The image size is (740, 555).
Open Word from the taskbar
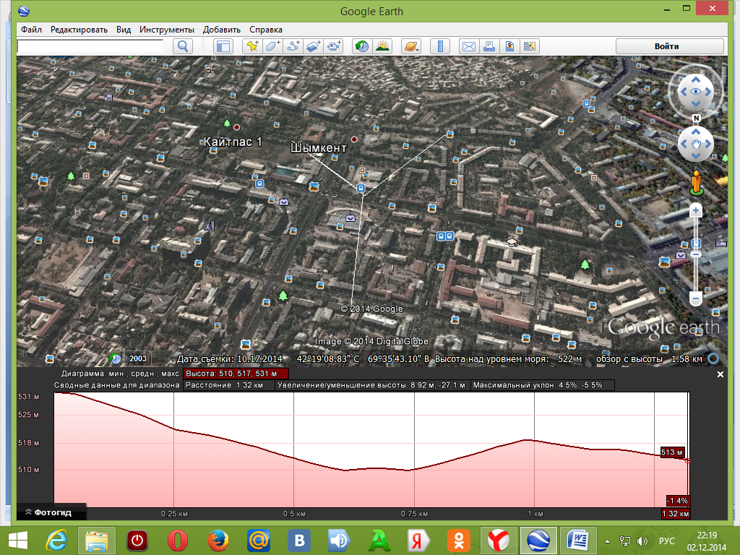[577, 541]
